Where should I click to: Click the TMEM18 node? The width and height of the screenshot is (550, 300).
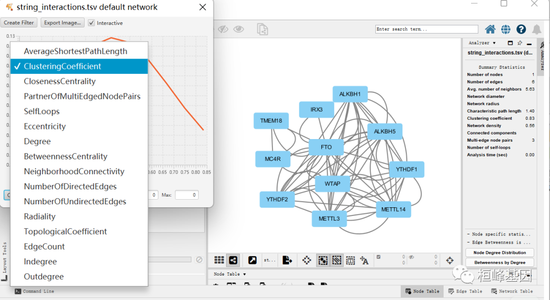click(x=271, y=121)
